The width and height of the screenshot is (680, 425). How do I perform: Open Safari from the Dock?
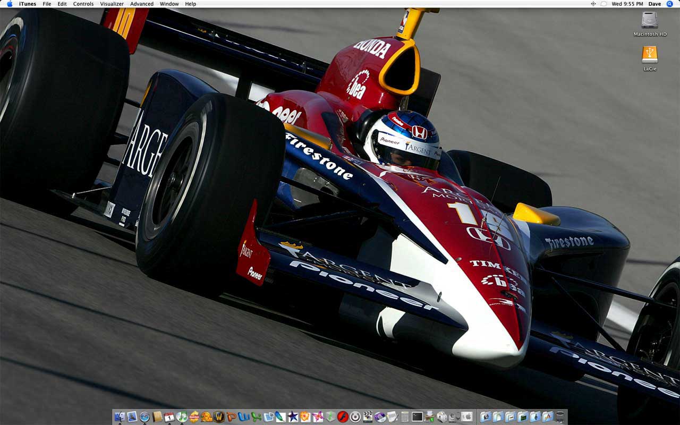point(144,417)
